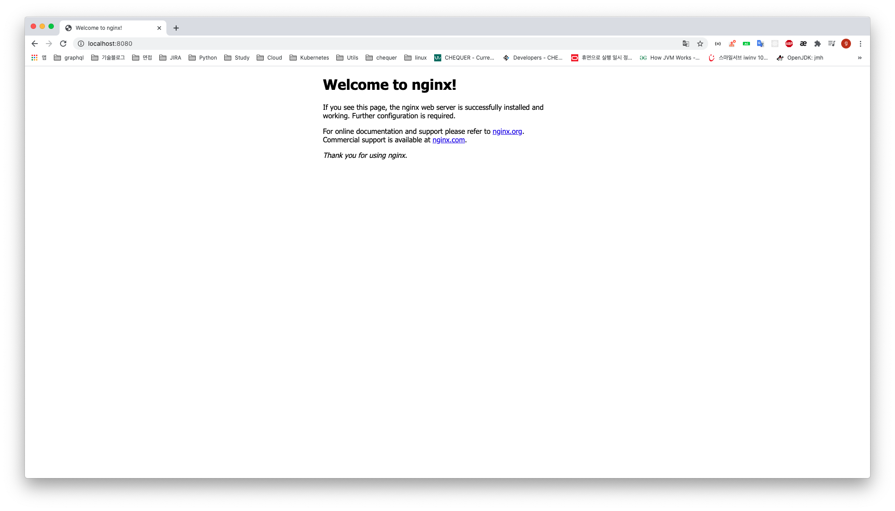895x511 pixels.
Task: Follow the nginx.org link
Action: 507,132
